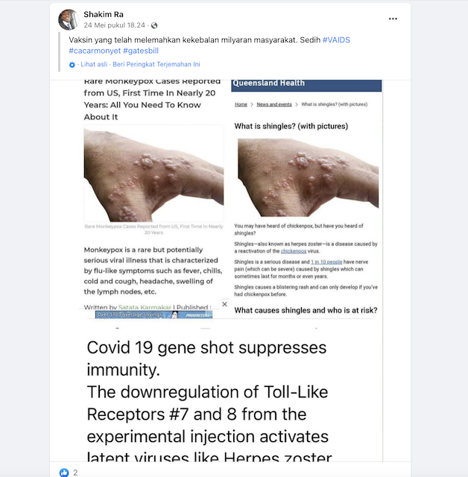Open the #cacarmonyet hashtag
Viewport: 468px width, 477px height.
94,50
